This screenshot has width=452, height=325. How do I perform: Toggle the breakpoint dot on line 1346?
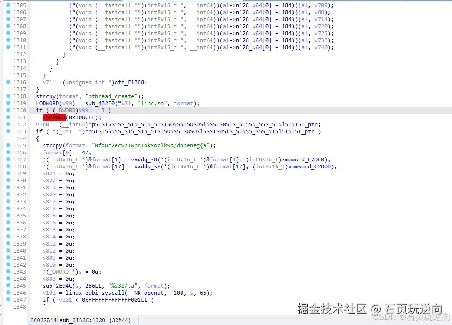coord(8,292)
